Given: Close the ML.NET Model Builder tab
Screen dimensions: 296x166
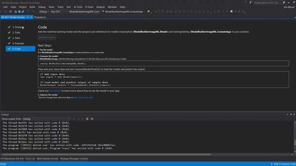Looking at the screenshot, I should 31,17.
